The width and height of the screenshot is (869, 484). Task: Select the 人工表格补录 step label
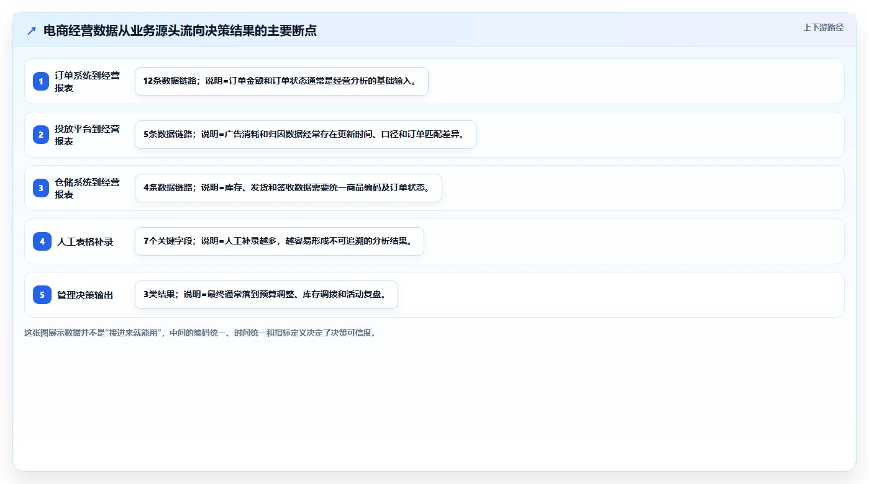[85, 241]
